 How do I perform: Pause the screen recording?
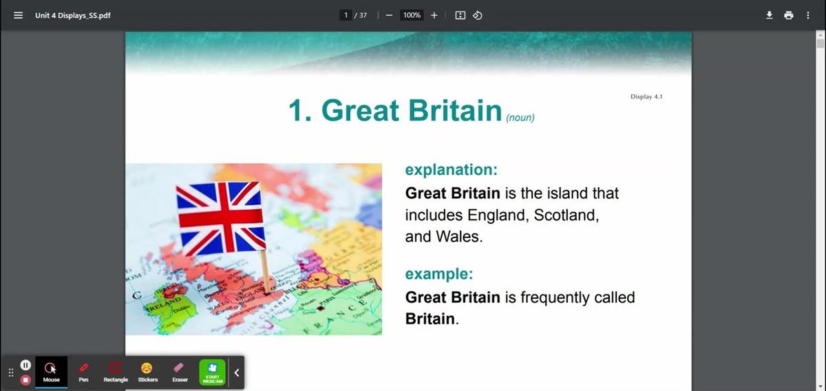[x=25, y=365]
